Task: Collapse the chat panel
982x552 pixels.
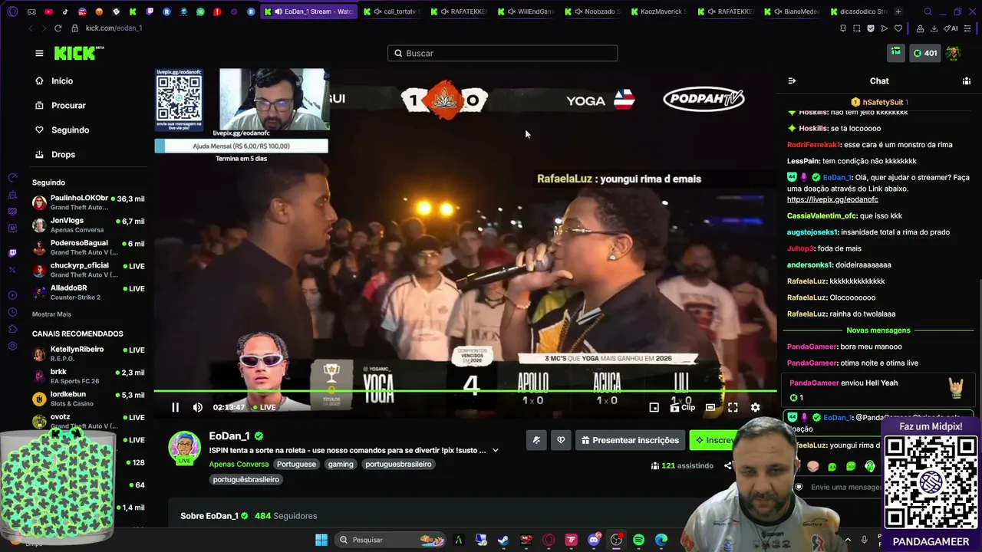Action: [792, 80]
